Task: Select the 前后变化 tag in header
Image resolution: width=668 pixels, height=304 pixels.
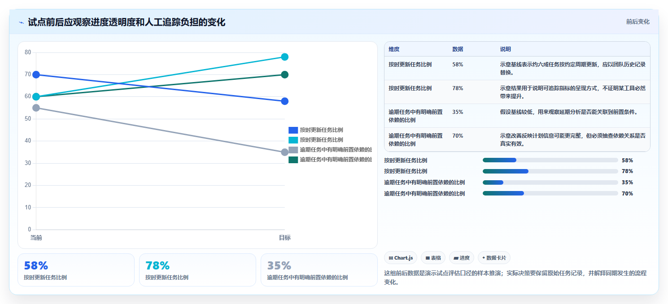Action: click(x=637, y=22)
